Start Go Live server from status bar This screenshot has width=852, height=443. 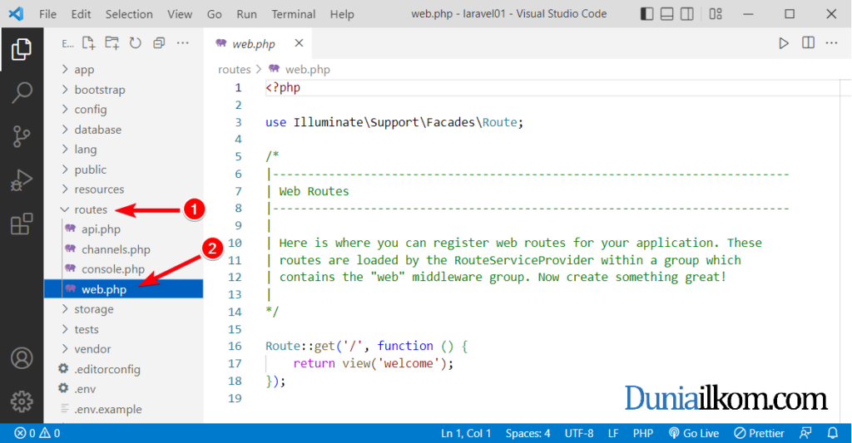[693, 433]
